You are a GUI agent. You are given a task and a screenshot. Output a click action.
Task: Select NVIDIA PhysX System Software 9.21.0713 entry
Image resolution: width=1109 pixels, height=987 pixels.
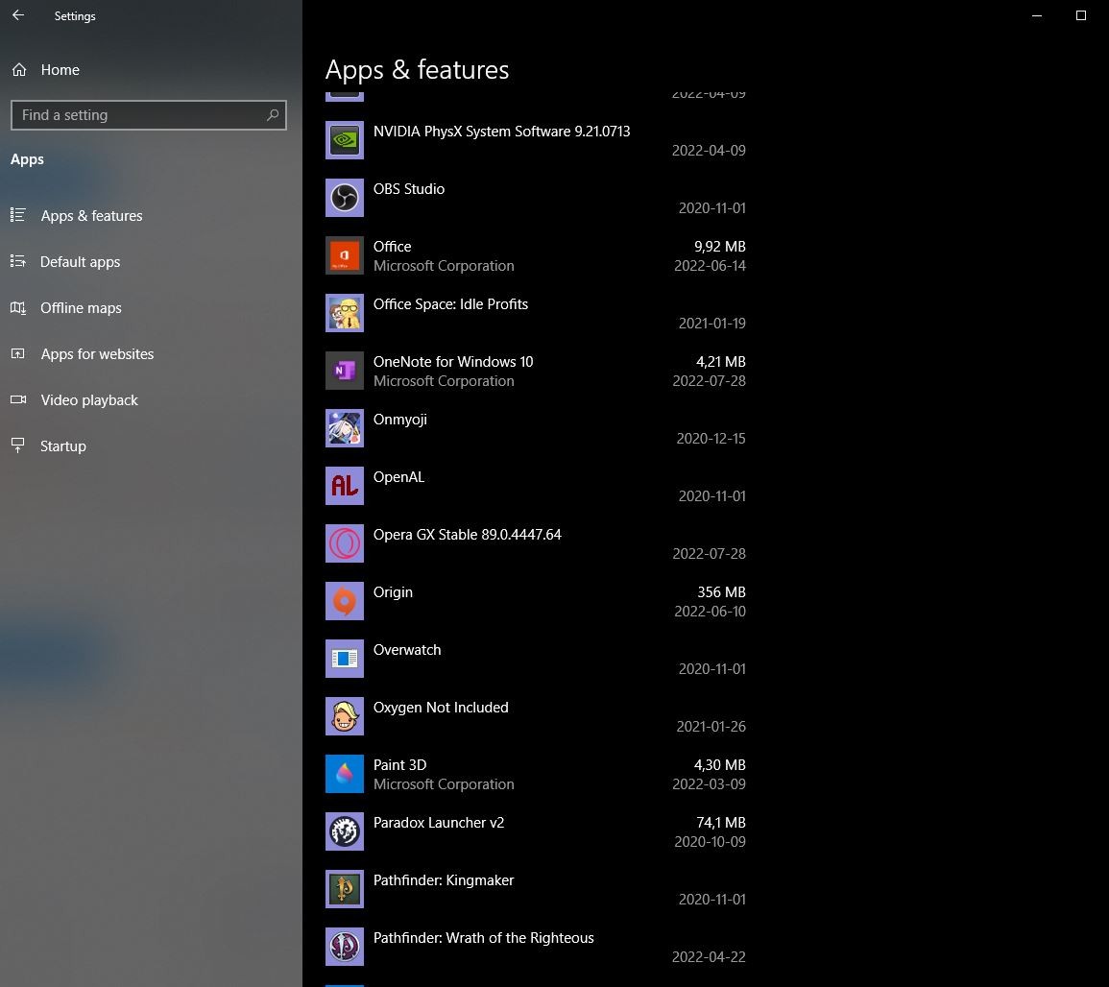coord(501,132)
